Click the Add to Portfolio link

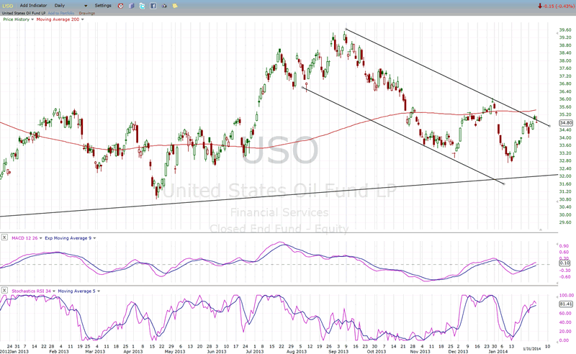61,13
